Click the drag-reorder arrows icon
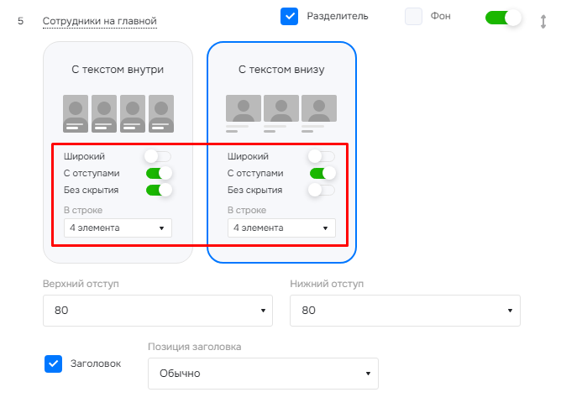The width and height of the screenshot is (561, 408). pyautogui.click(x=543, y=21)
